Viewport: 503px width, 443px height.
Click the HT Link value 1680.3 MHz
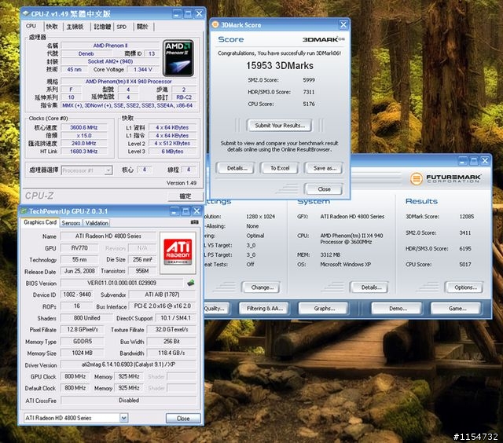tap(84, 152)
